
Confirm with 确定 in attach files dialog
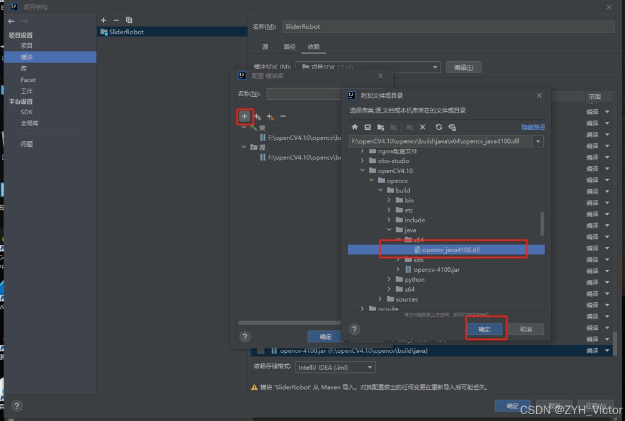pos(484,329)
